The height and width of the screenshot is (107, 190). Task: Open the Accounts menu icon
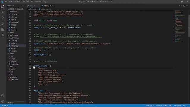pyautogui.click(x=3, y=95)
